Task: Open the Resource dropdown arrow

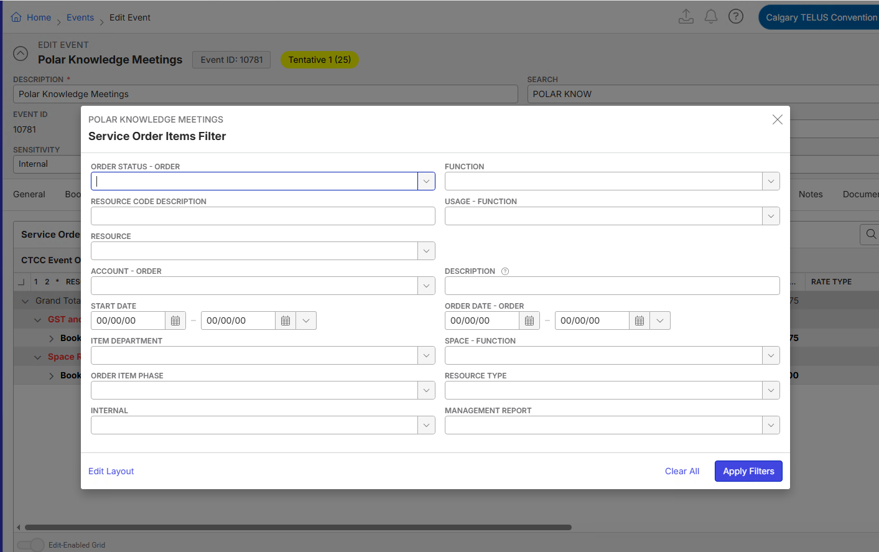Action: point(426,251)
